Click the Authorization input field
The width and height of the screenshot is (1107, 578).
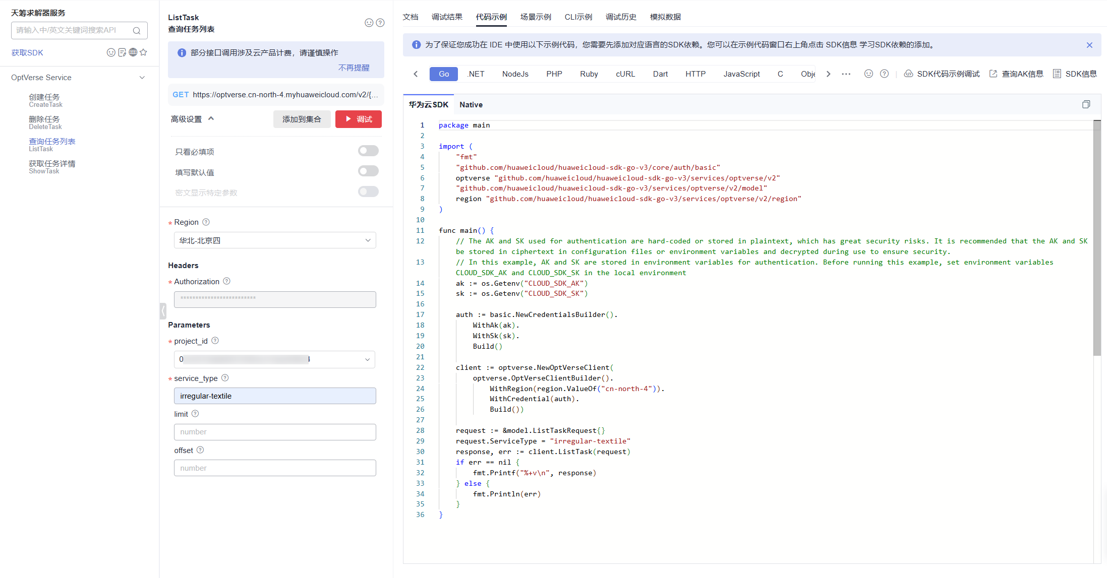[x=275, y=299]
